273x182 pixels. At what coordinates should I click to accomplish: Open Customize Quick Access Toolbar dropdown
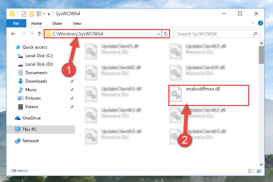pos(49,14)
